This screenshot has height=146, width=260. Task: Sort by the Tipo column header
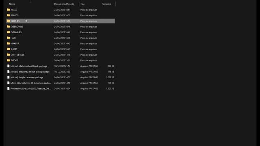(x=82, y=4)
